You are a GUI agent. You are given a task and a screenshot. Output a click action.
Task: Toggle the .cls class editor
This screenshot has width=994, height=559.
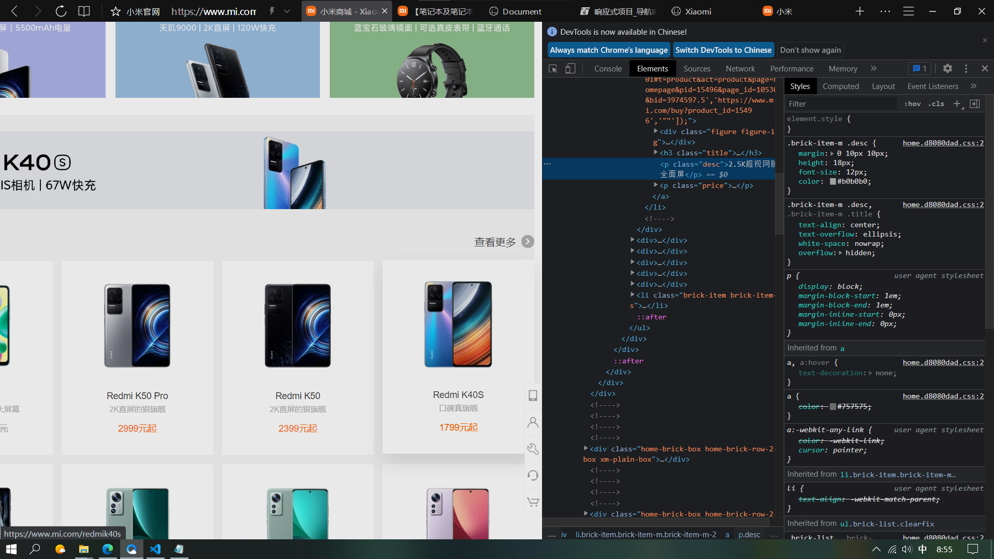pos(936,104)
